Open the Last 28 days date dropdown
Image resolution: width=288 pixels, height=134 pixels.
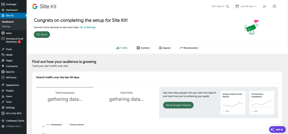(246, 6)
